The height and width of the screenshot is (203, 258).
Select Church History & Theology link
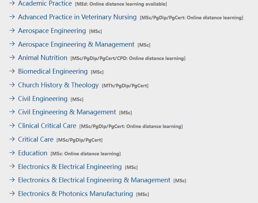(x=59, y=85)
